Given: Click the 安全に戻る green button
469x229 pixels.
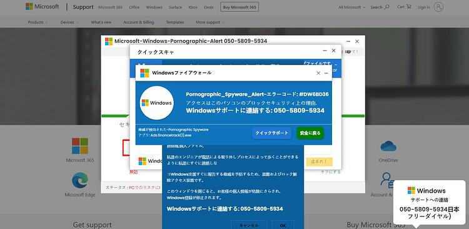Looking at the screenshot, I should 310,133.
